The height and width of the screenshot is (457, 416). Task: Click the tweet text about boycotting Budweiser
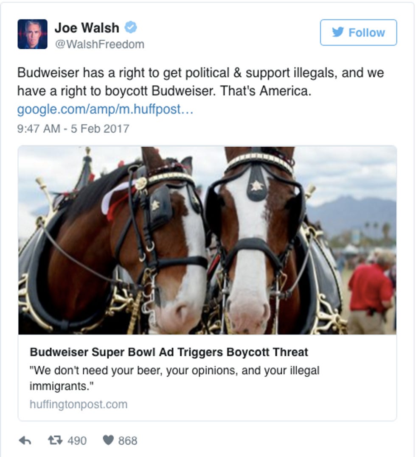tap(200, 82)
